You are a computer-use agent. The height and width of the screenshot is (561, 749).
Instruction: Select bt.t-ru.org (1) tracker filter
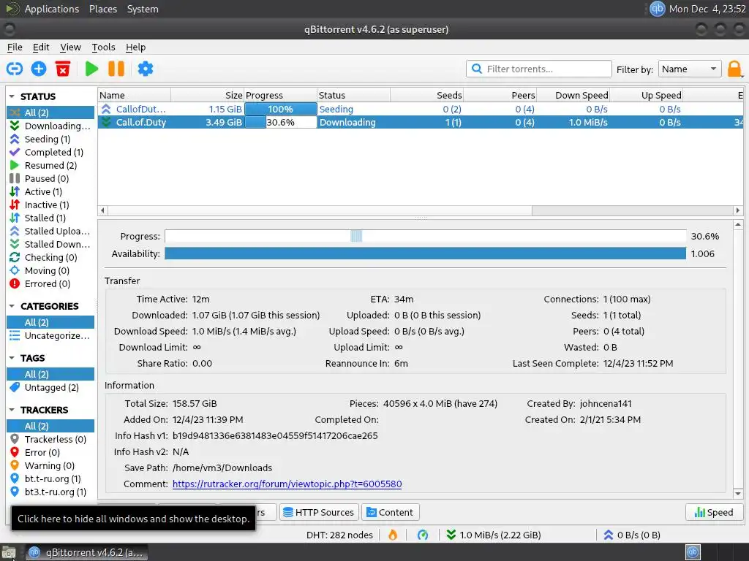50,478
